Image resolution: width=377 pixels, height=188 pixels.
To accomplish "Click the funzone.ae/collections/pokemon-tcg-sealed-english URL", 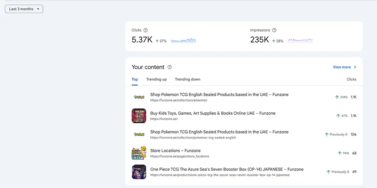I will (x=193, y=138).
